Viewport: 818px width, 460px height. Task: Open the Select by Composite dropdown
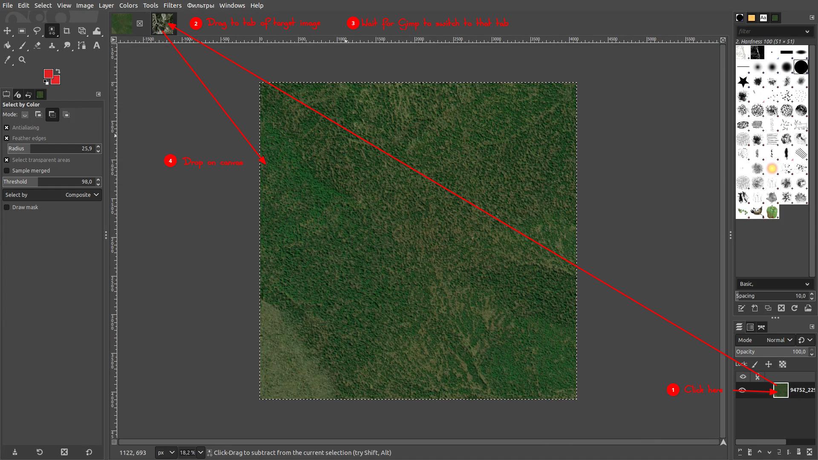click(52, 195)
